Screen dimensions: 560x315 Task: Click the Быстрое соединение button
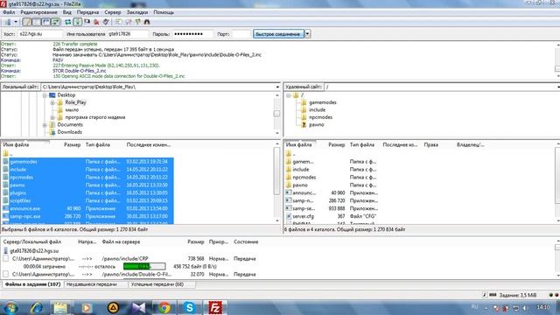coord(278,34)
